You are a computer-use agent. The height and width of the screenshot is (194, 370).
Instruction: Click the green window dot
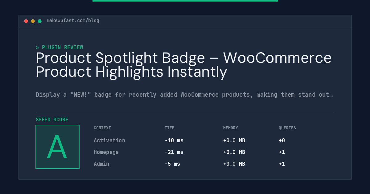click(40, 21)
